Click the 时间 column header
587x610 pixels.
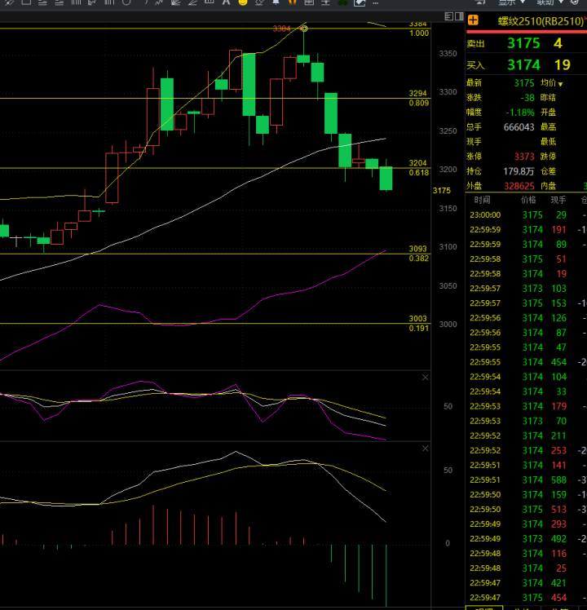click(481, 199)
